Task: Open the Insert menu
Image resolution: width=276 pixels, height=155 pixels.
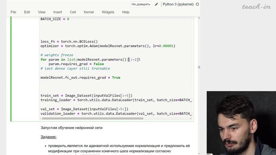Action: click(57, 12)
